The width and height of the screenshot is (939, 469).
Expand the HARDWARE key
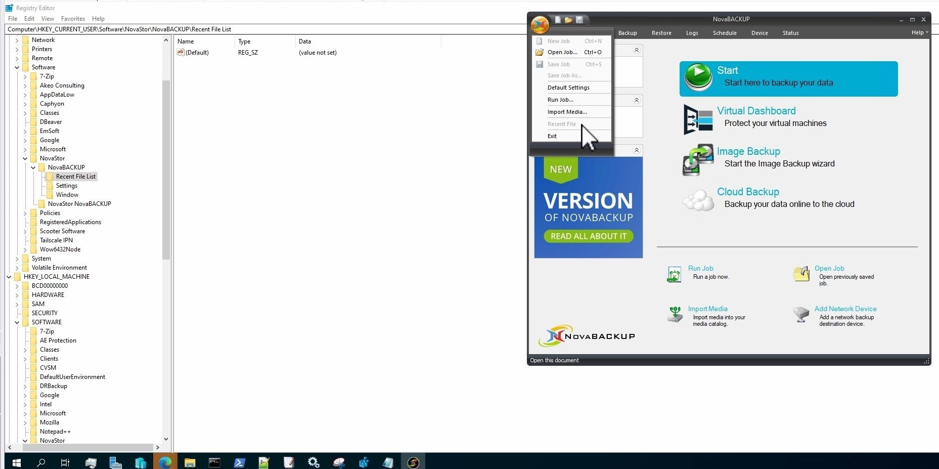coord(17,295)
